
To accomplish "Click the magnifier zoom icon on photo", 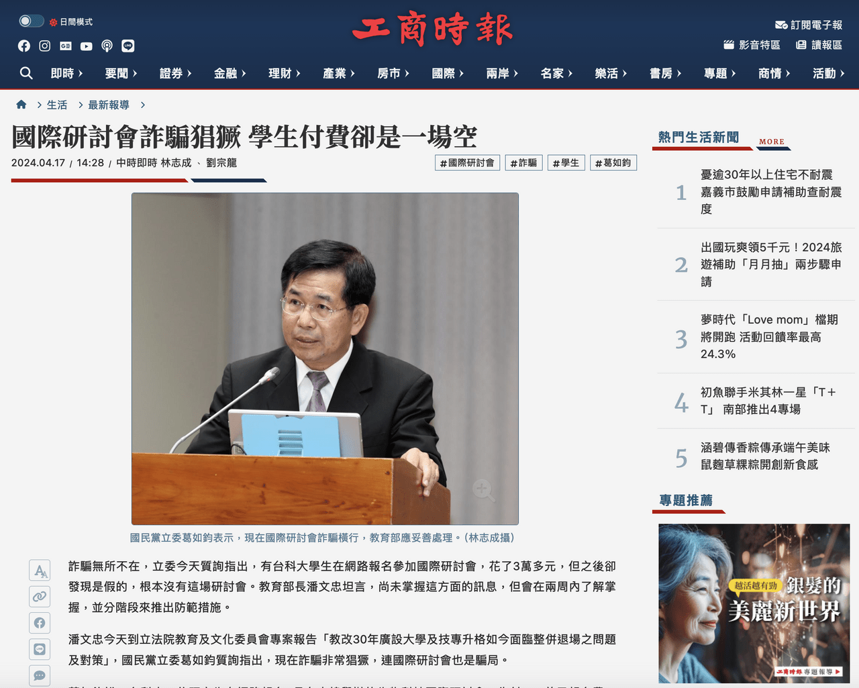I will click(483, 491).
